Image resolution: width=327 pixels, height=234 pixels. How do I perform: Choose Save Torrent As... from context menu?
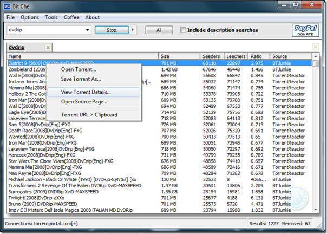pyautogui.click(x=94, y=79)
